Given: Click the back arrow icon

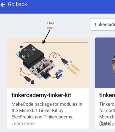Looking at the screenshot, I should pos(3,5).
